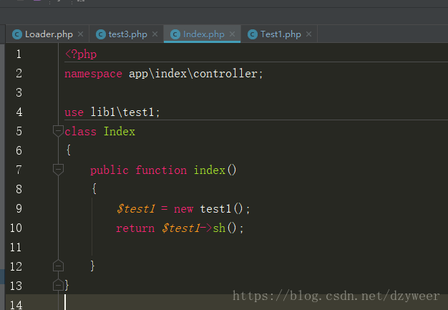Click line number 14 in gutter

(16, 305)
